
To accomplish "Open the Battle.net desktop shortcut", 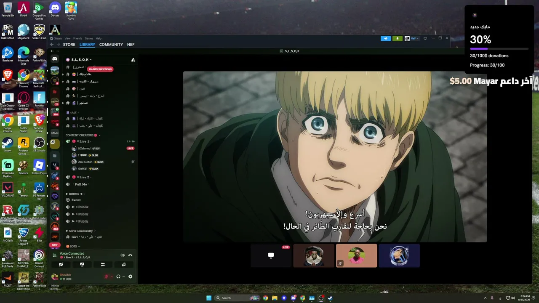I will 8,55.
